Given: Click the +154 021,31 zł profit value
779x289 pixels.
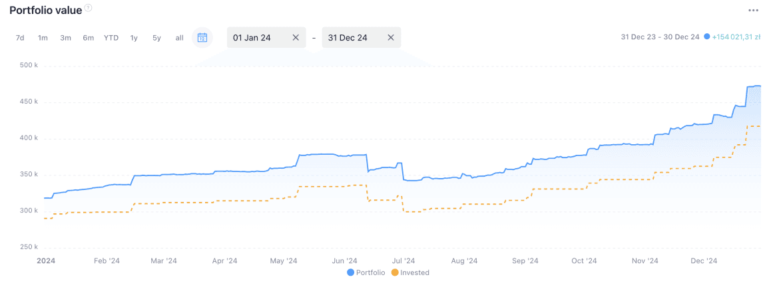Looking at the screenshot, I should click(736, 37).
